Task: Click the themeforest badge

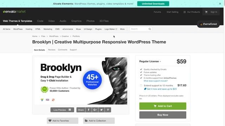Action: coord(208,24)
